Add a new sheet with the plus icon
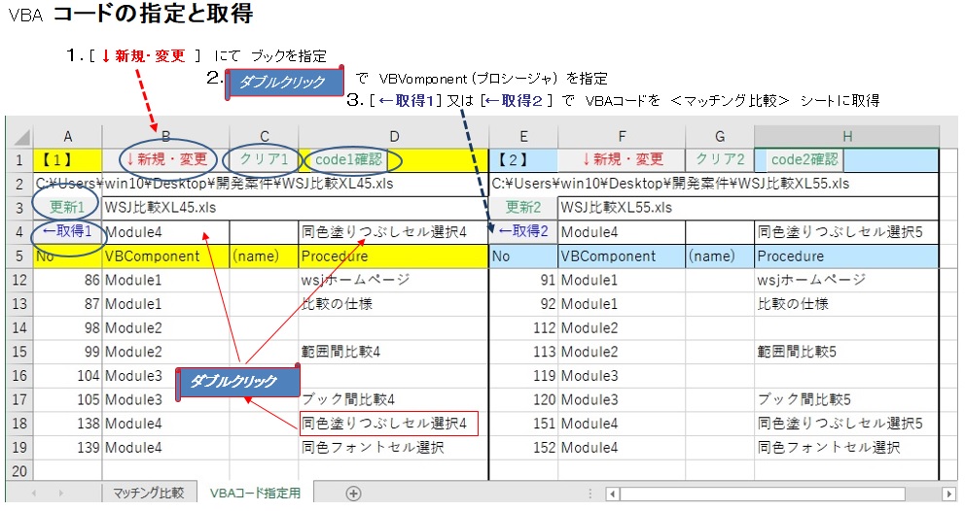The height and width of the screenshot is (511, 965). click(x=354, y=494)
